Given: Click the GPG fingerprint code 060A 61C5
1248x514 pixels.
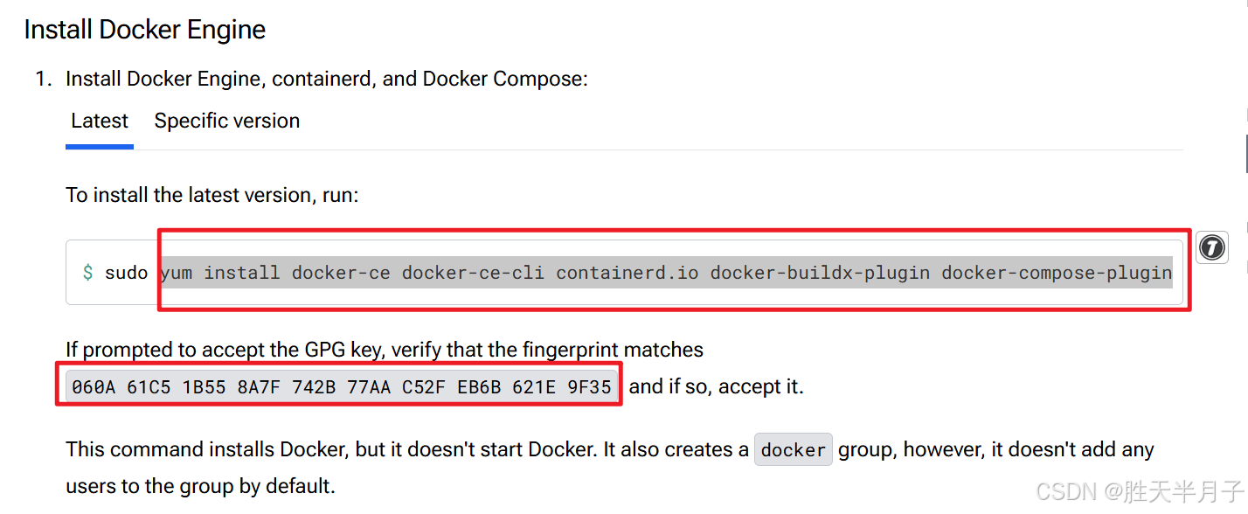Looking at the screenshot, I should (x=342, y=386).
